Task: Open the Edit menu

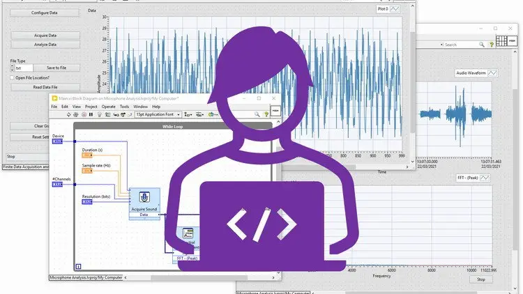Action: point(65,107)
